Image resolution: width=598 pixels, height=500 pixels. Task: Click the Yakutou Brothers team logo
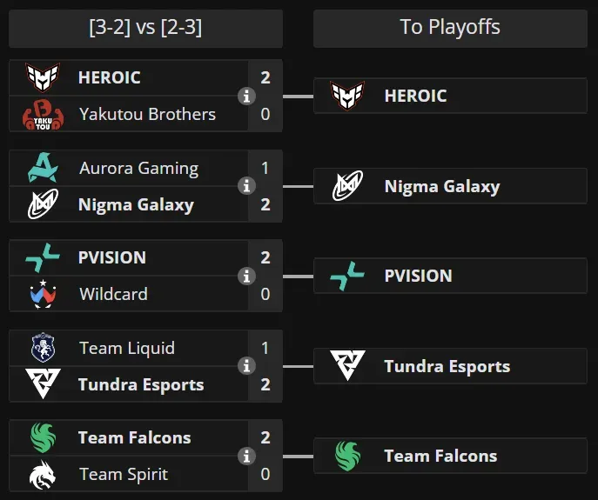click(x=43, y=114)
